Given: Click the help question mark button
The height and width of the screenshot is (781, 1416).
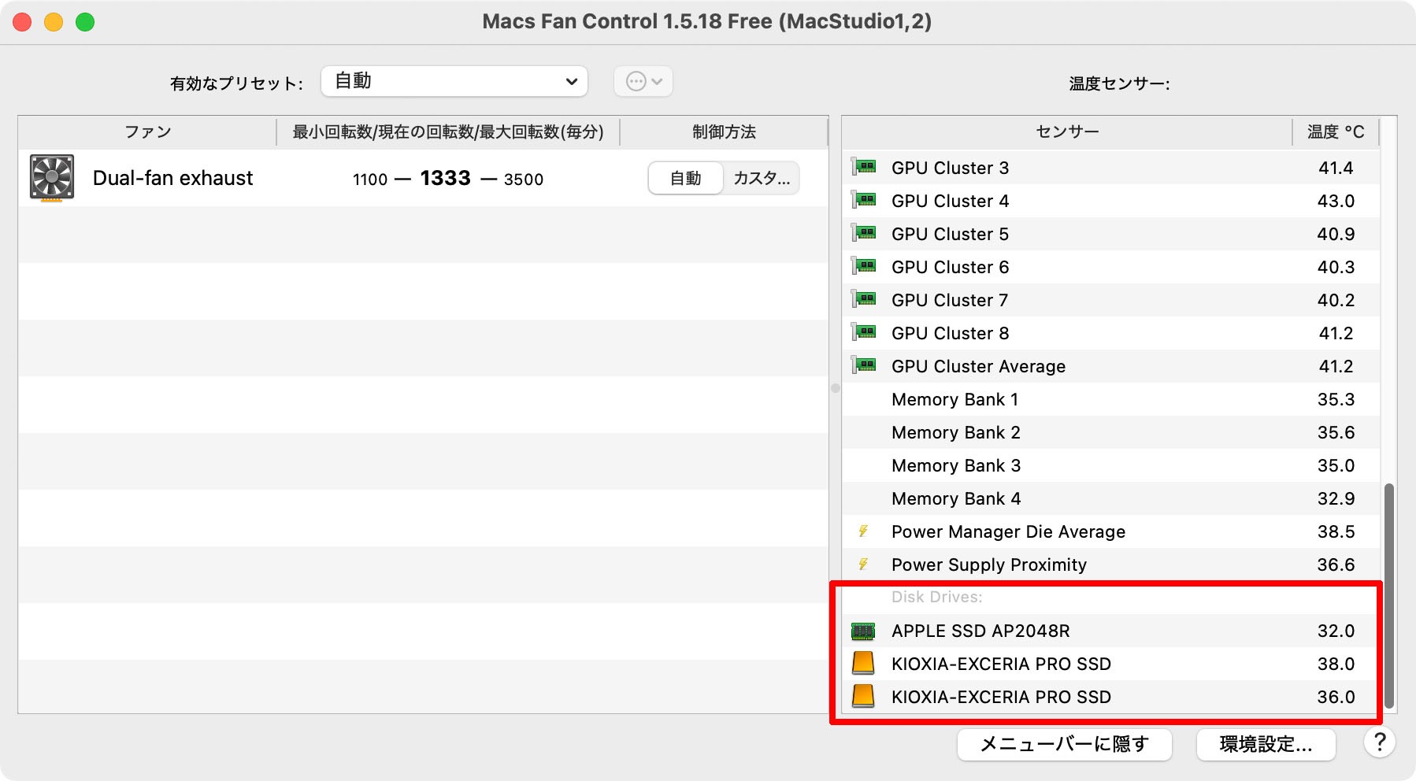Looking at the screenshot, I should pos(1378,743).
